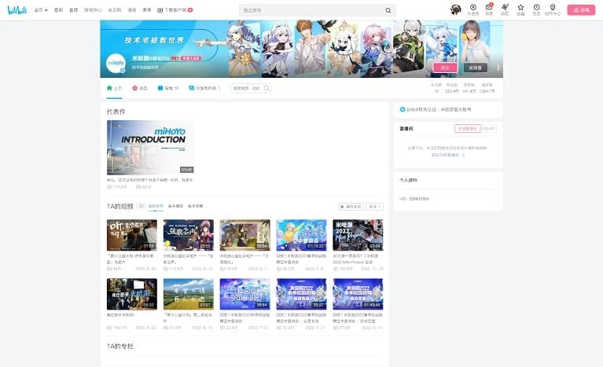Expand the 首页 dropdown in top navigation
Viewport: 603px width, 367px height.
(x=41, y=10)
